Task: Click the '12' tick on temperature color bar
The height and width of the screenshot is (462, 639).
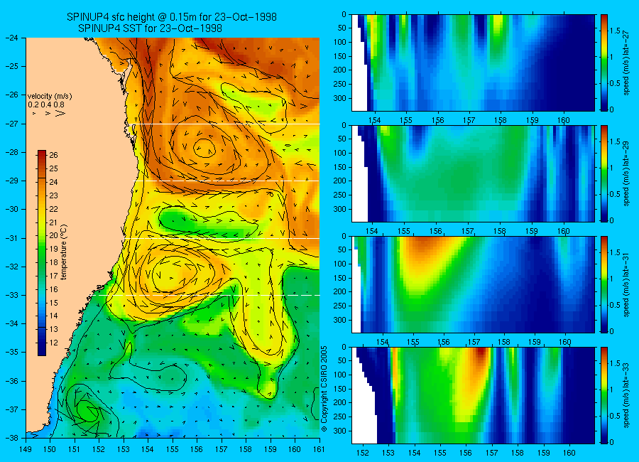Action: point(53,343)
